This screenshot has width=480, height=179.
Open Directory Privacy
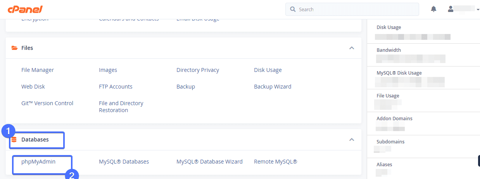(x=198, y=70)
